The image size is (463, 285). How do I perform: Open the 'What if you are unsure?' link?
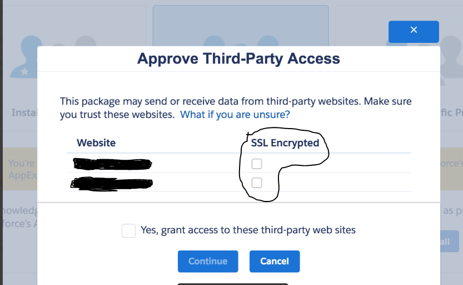tap(235, 115)
